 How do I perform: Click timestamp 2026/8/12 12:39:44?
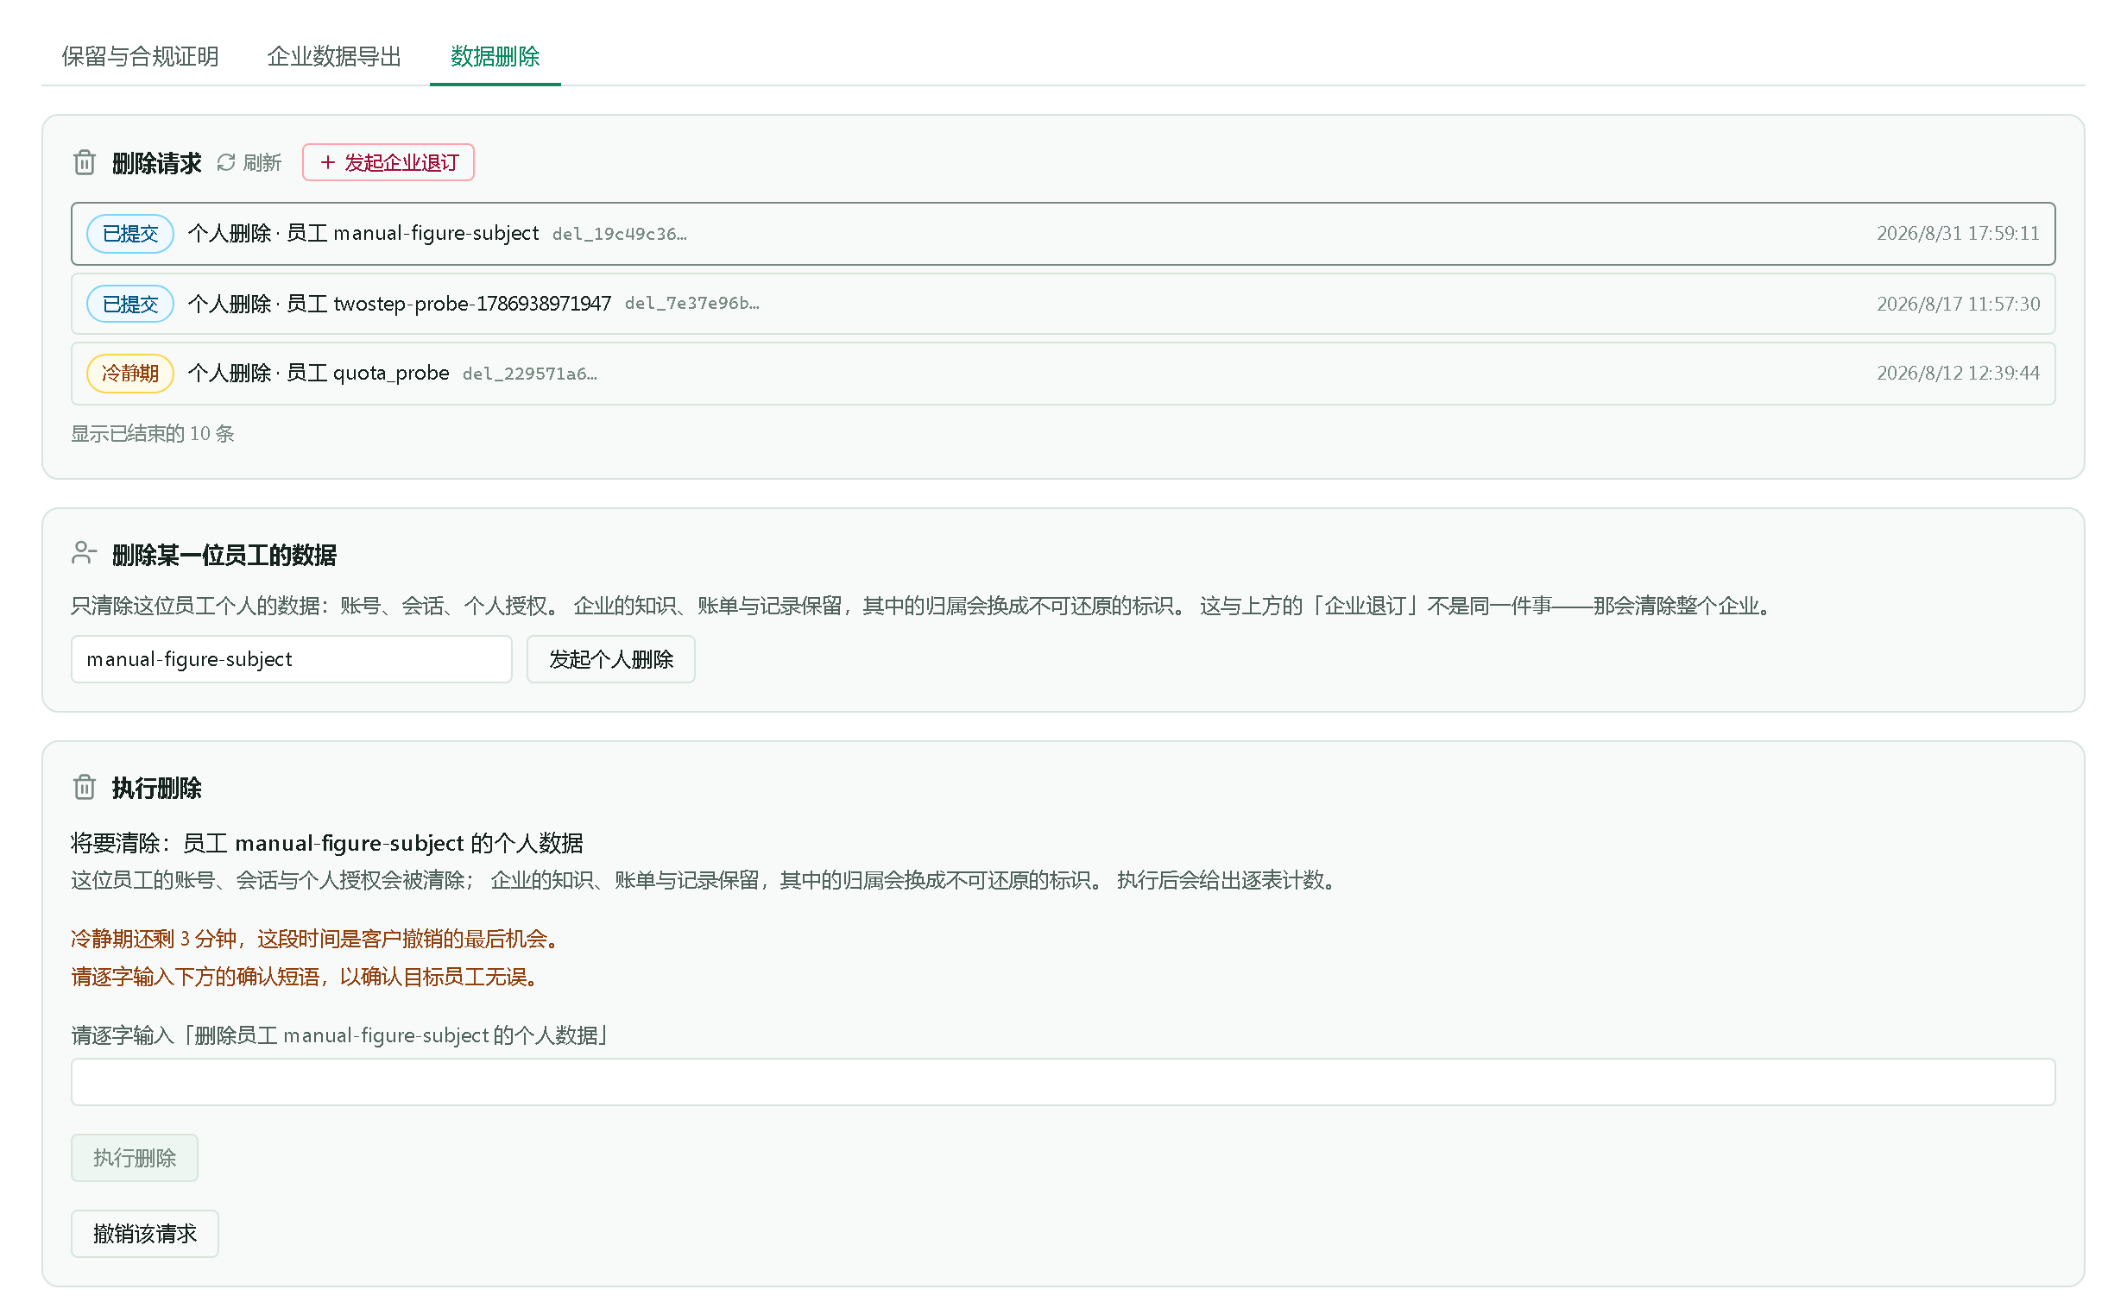click(1958, 373)
